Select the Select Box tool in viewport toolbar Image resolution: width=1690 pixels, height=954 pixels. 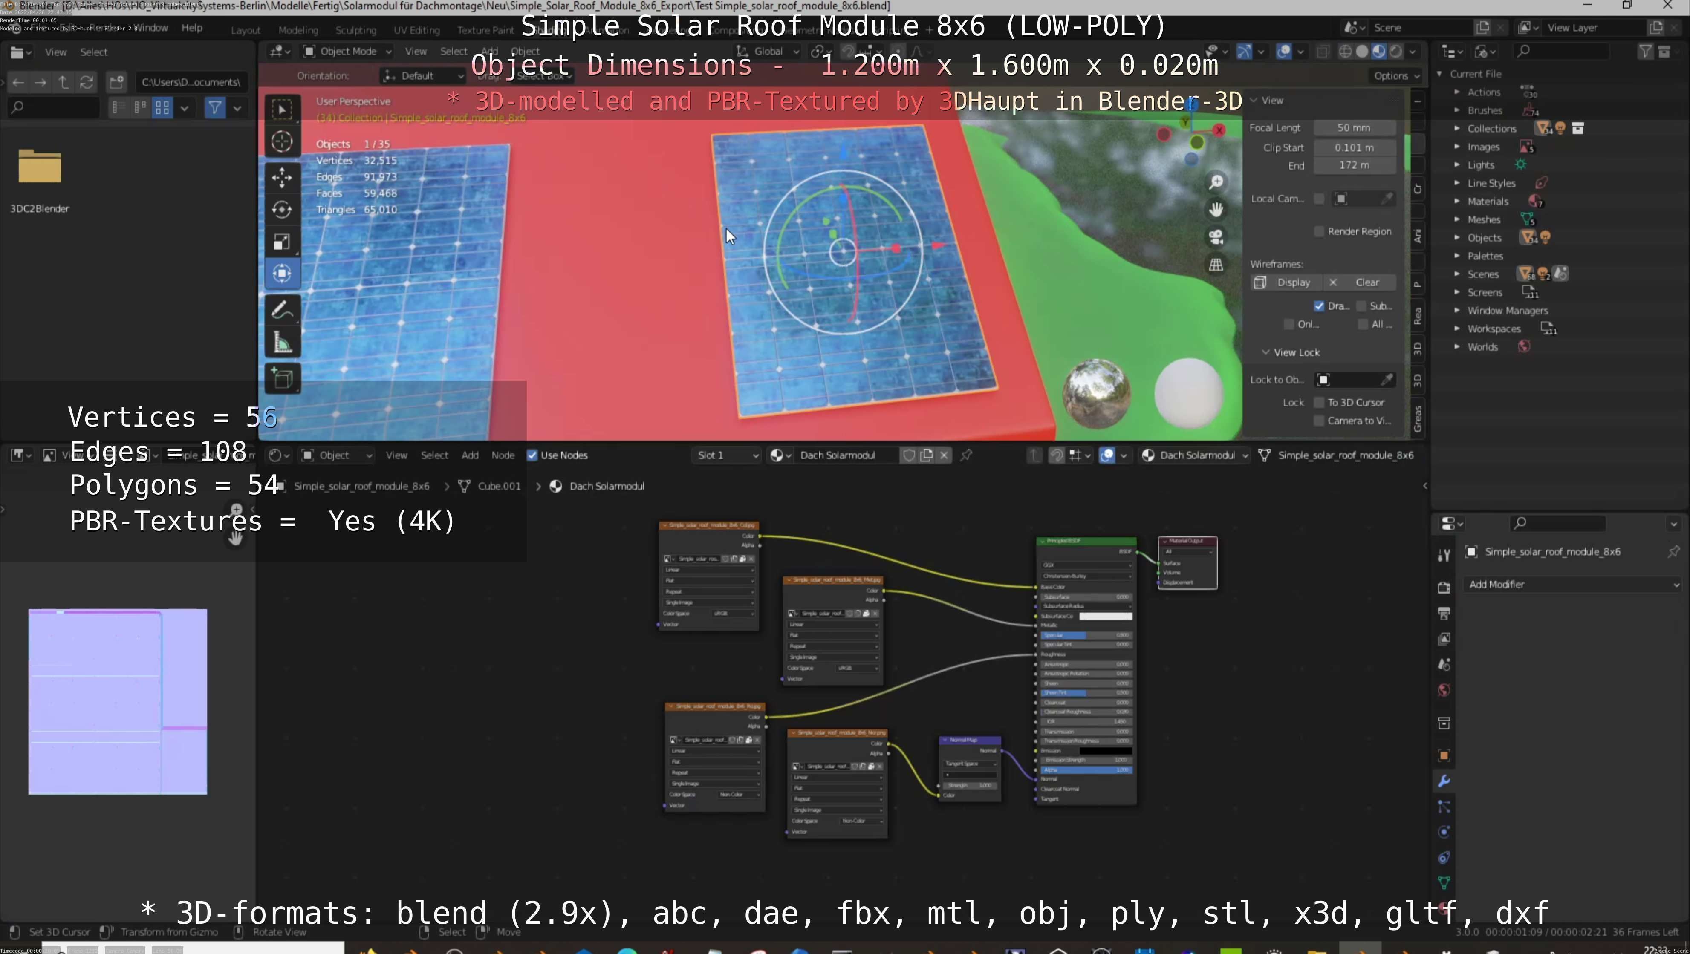(x=282, y=110)
